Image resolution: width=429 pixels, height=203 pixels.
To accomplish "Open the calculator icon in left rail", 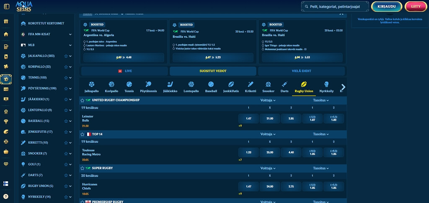I will tap(6, 47).
